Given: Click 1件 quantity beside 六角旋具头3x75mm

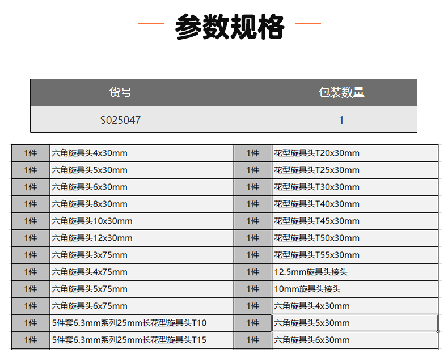Looking at the screenshot, I should (x=31, y=255).
